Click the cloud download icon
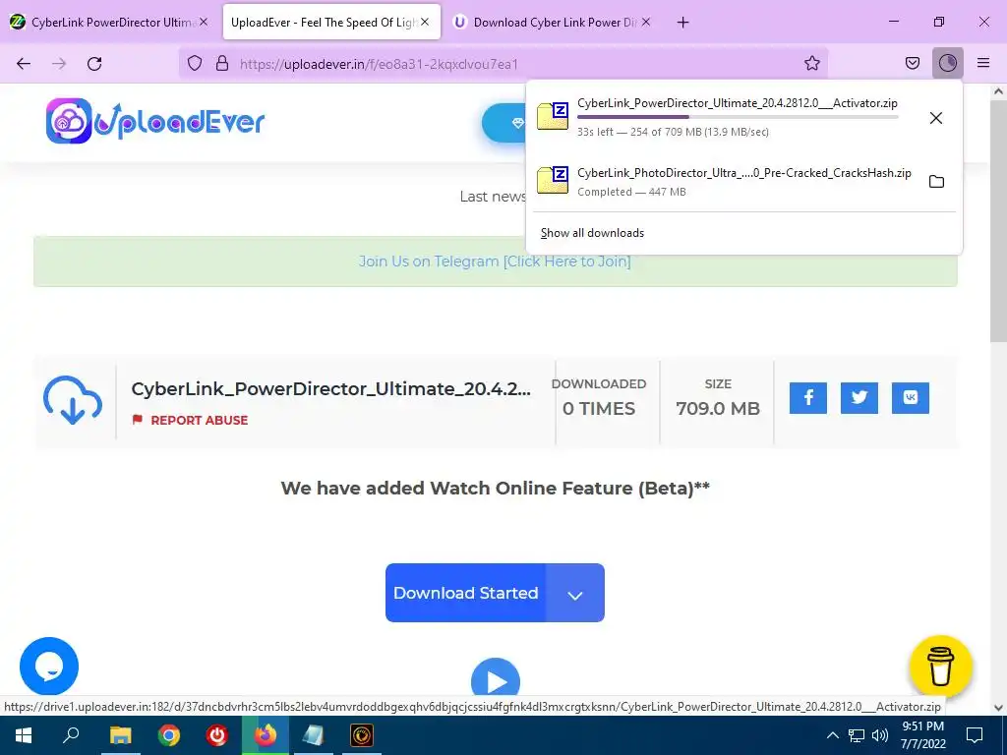The height and width of the screenshot is (755, 1007). pos(73,401)
